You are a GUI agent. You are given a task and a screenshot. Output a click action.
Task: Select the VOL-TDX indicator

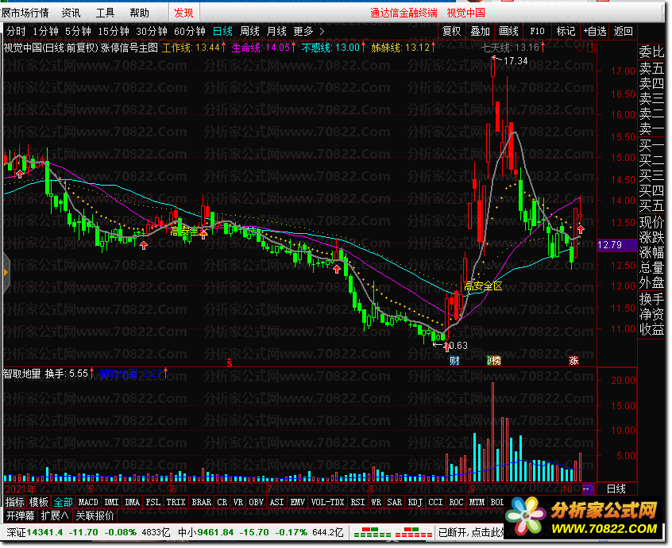pos(327,502)
